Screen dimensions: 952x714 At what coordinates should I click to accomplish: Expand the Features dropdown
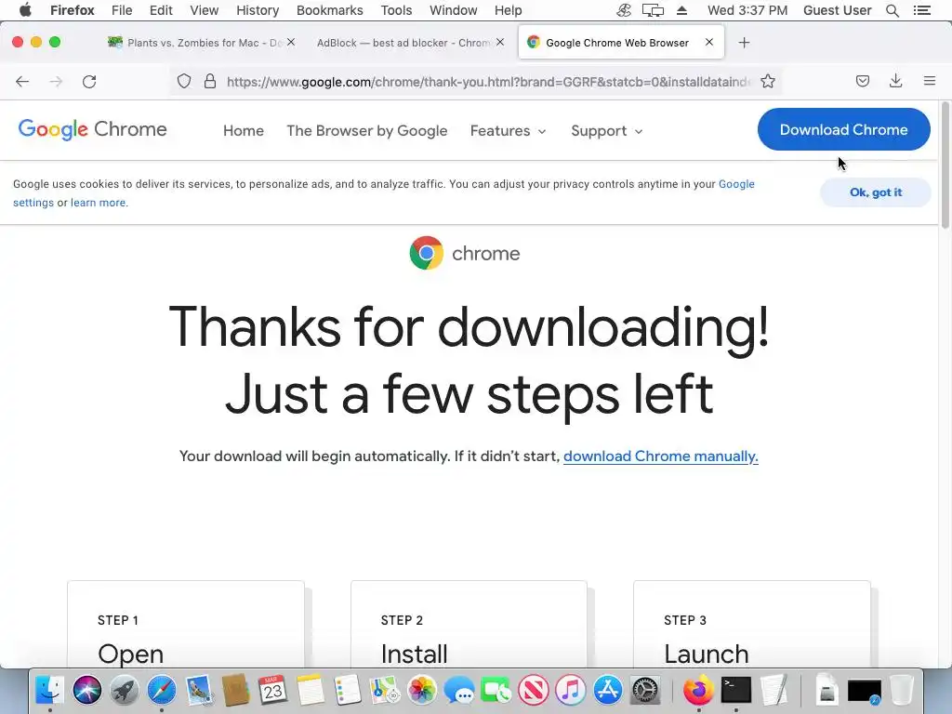click(x=509, y=130)
